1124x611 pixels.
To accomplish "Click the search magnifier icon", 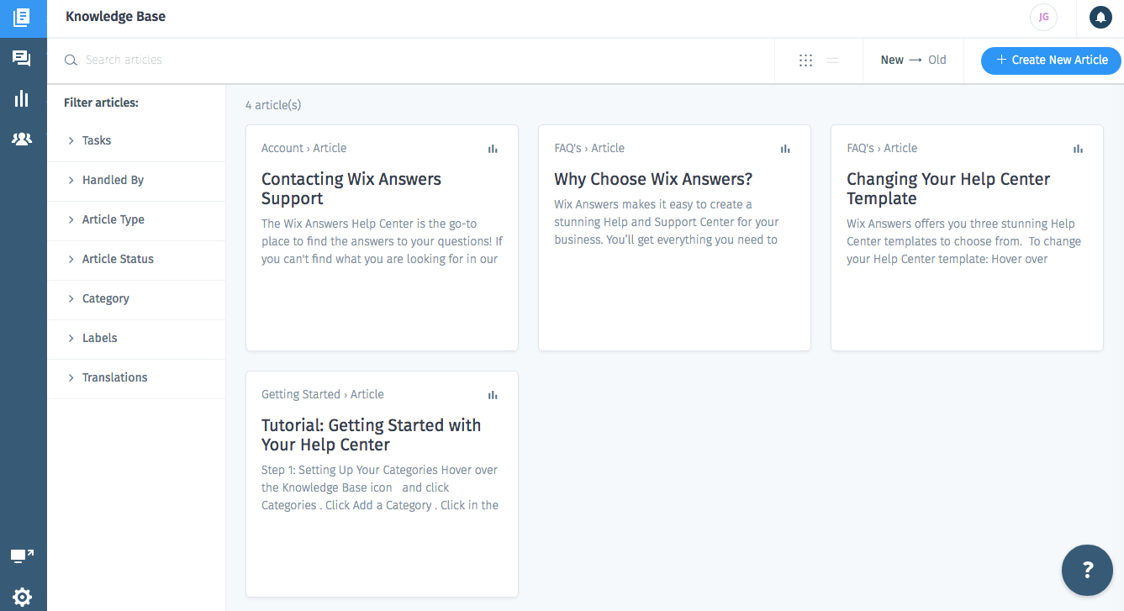I will pyautogui.click(x=71, y=61).
